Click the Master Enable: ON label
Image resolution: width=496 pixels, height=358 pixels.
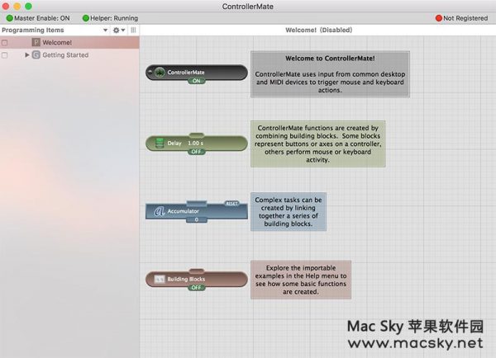[x=42, y=18]
